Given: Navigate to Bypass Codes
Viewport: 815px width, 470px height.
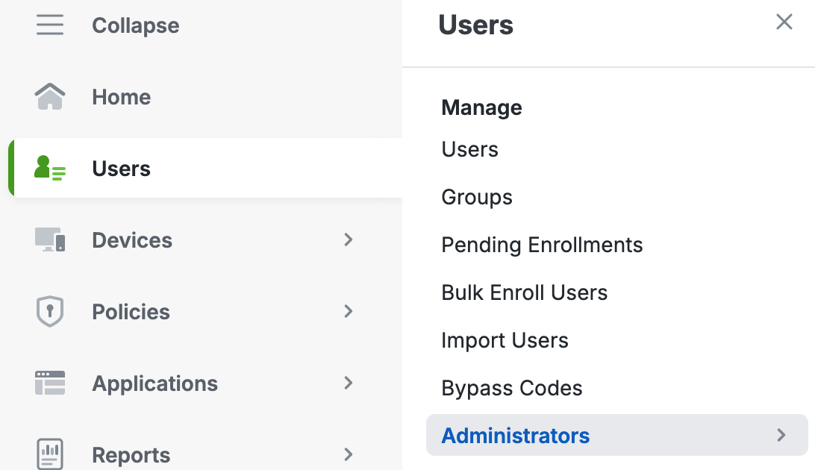Looking at the screenshot, I should (511, 389).
